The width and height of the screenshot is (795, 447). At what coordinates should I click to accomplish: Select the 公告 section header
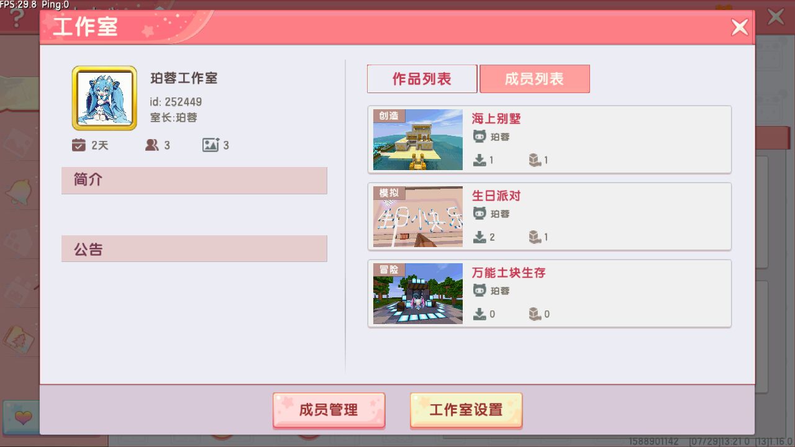pos(194,248)
